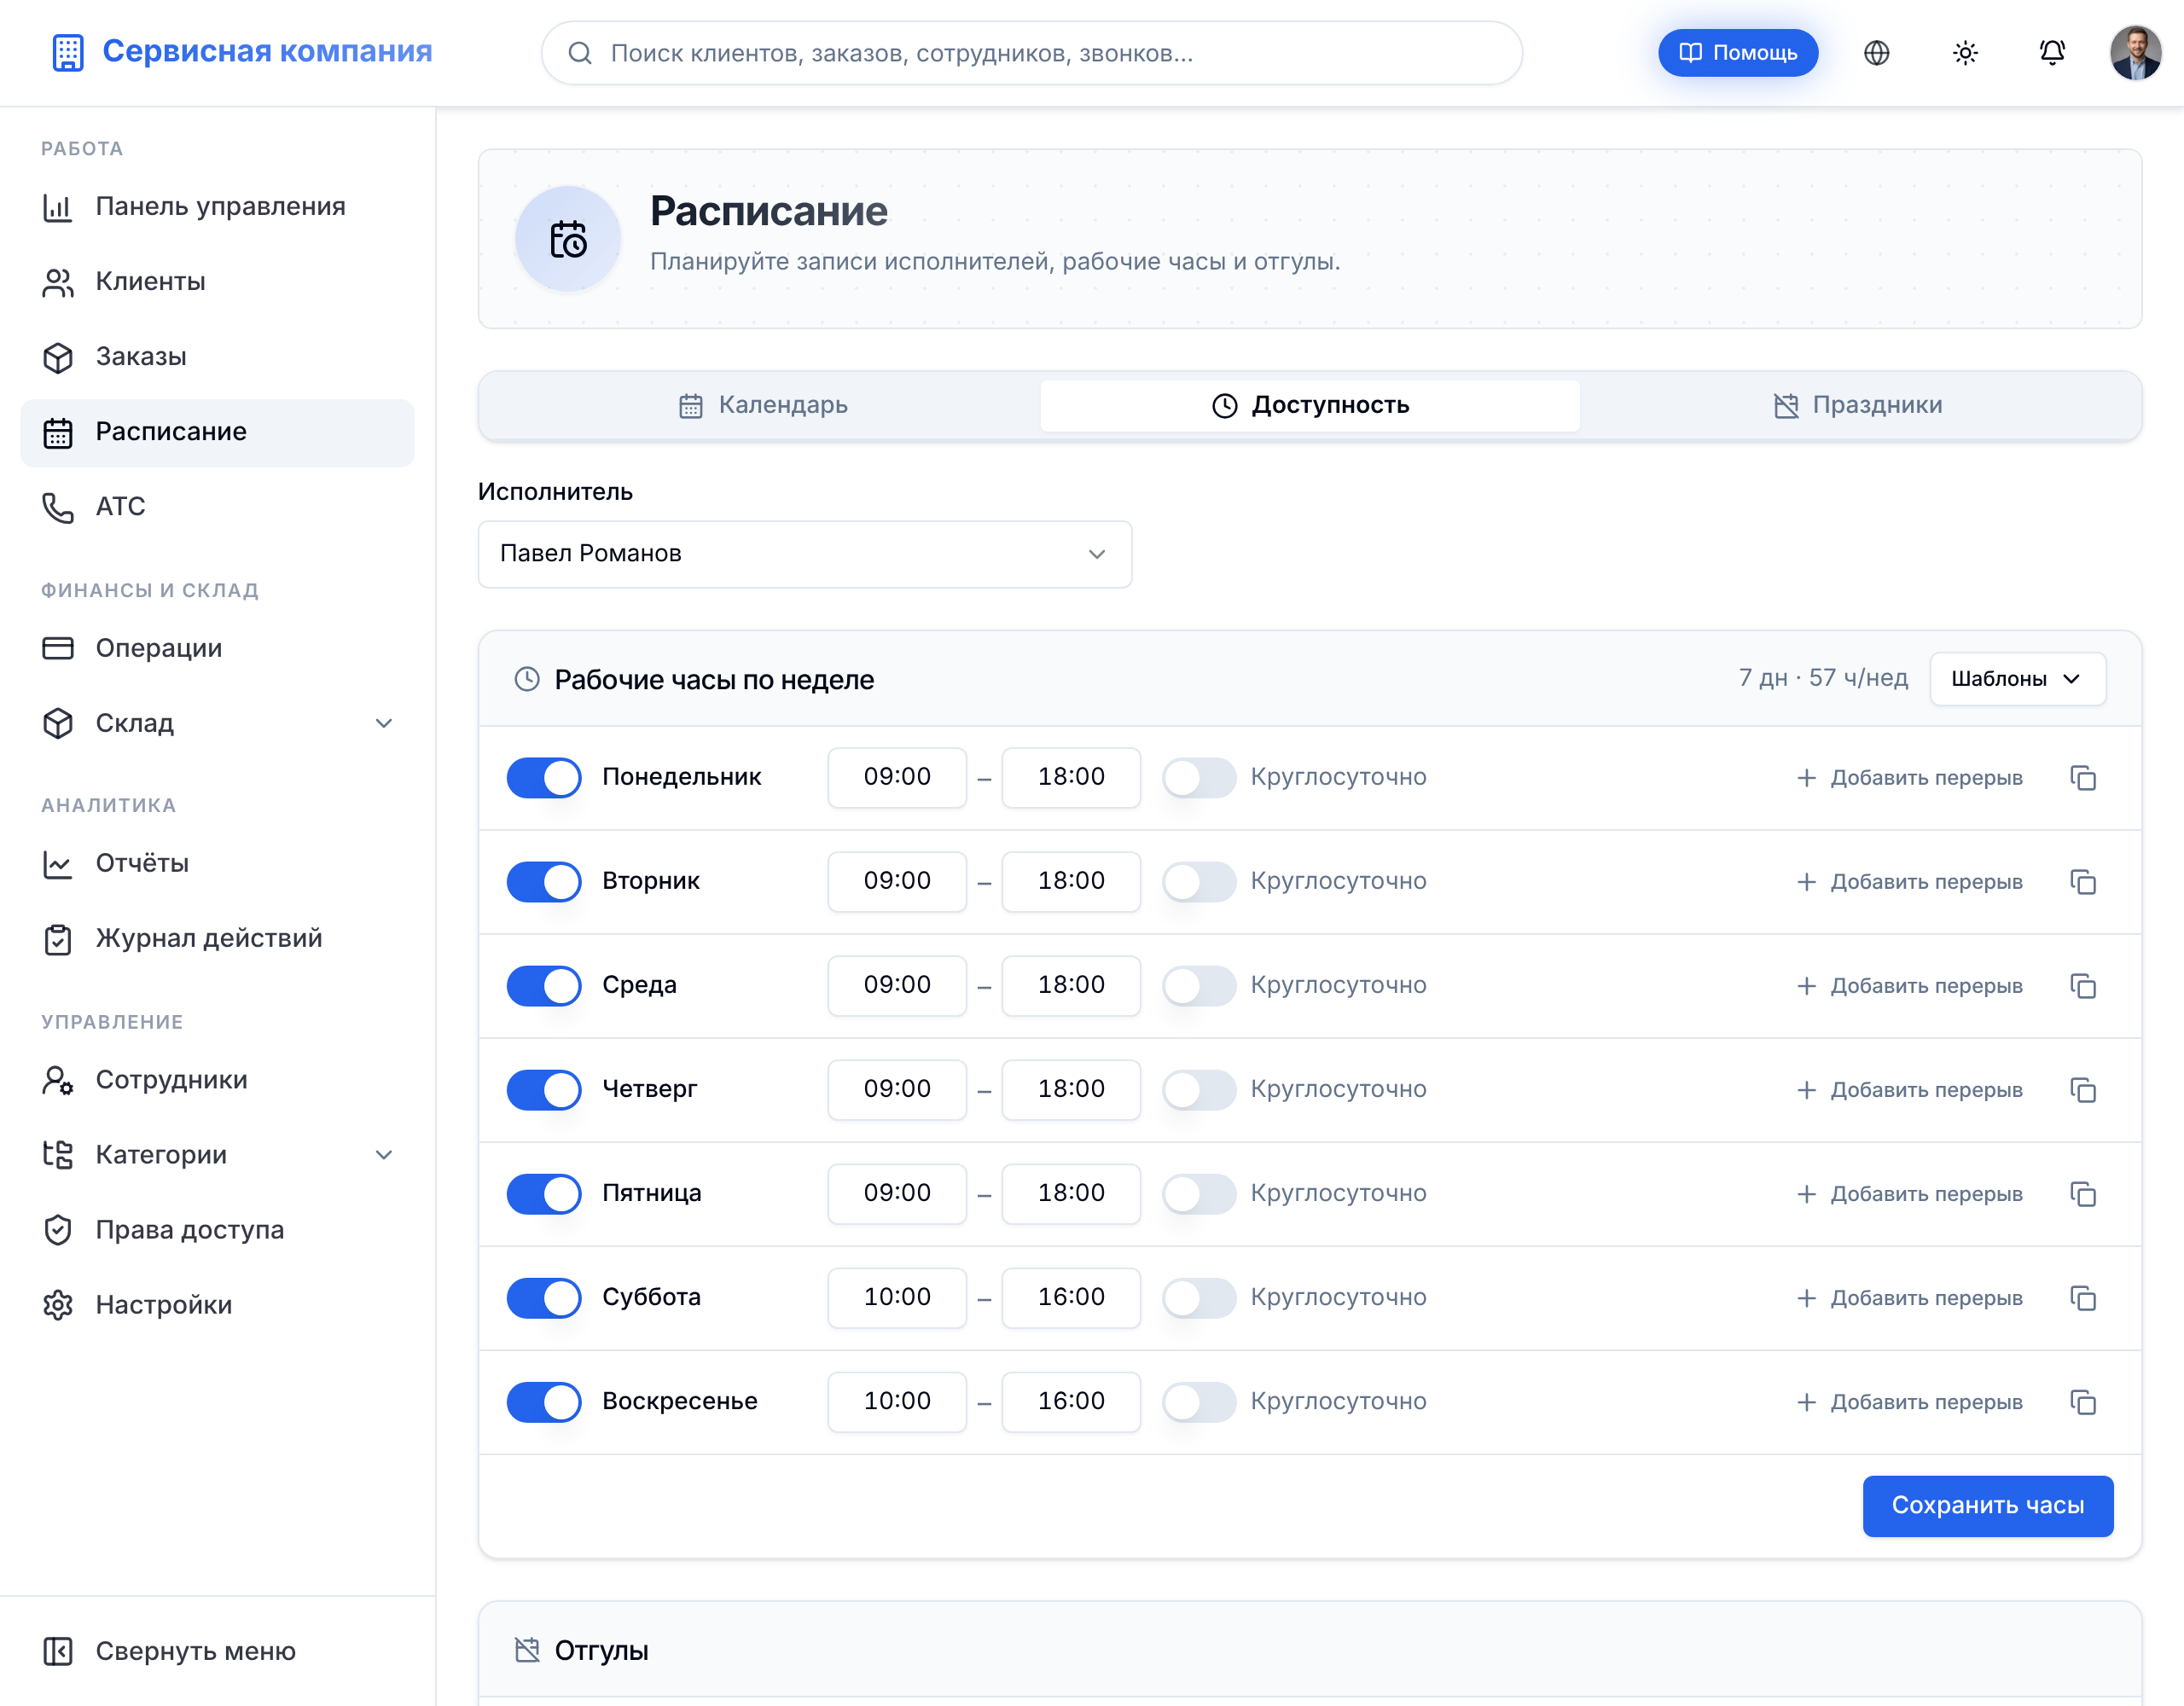This screenshot has width=2184, height=1706.
Task: Open the Шаблоны dropdown
Action: 2017,679
